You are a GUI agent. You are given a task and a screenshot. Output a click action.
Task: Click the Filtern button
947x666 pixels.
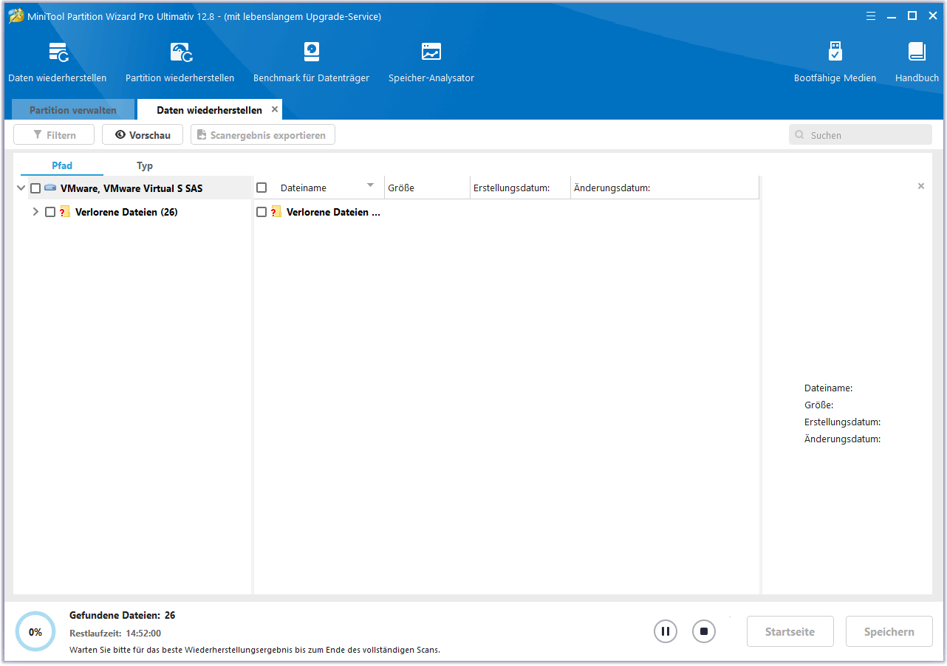[54, 135]
